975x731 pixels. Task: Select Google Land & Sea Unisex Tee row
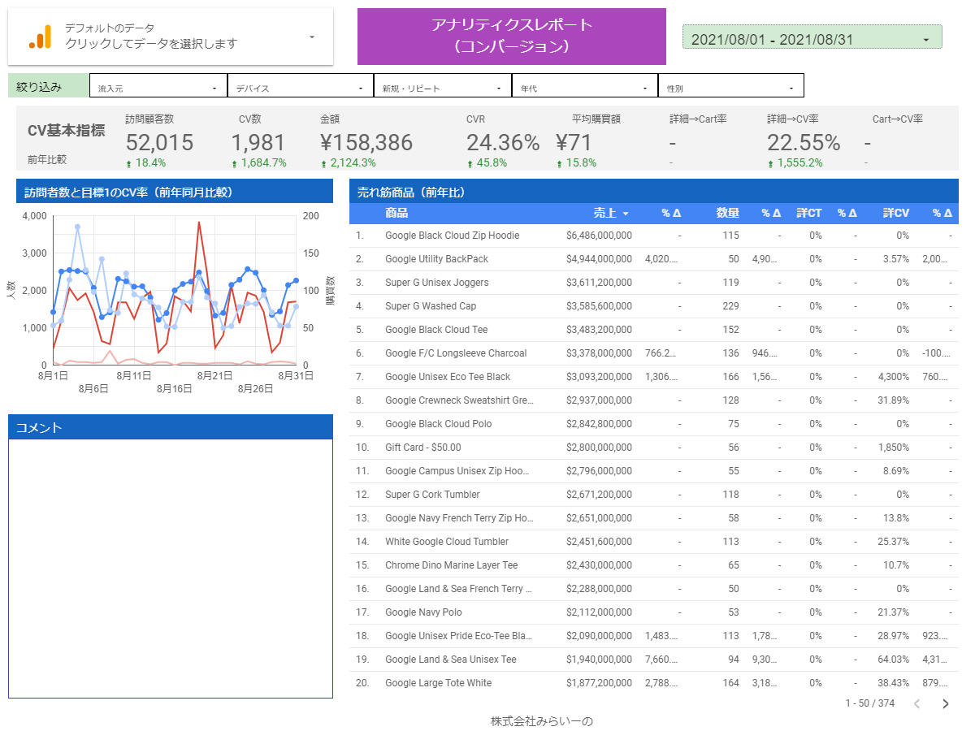(x=654, y=660)
